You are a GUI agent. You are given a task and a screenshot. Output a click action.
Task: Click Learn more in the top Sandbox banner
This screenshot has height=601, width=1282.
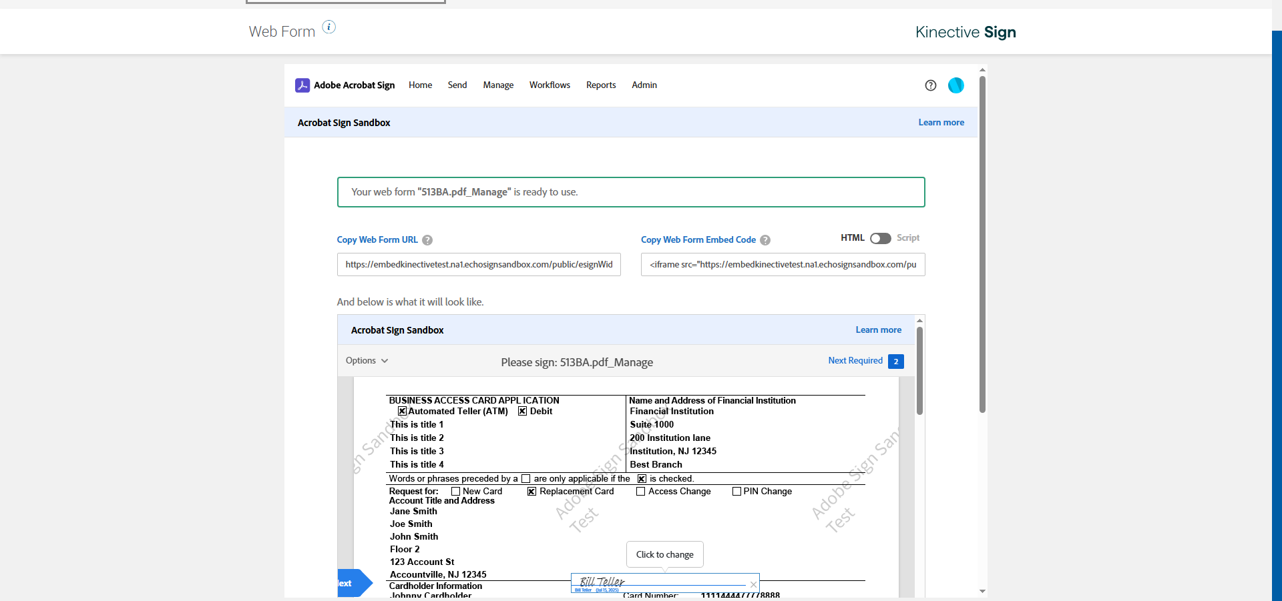click(x=941, y=123)
